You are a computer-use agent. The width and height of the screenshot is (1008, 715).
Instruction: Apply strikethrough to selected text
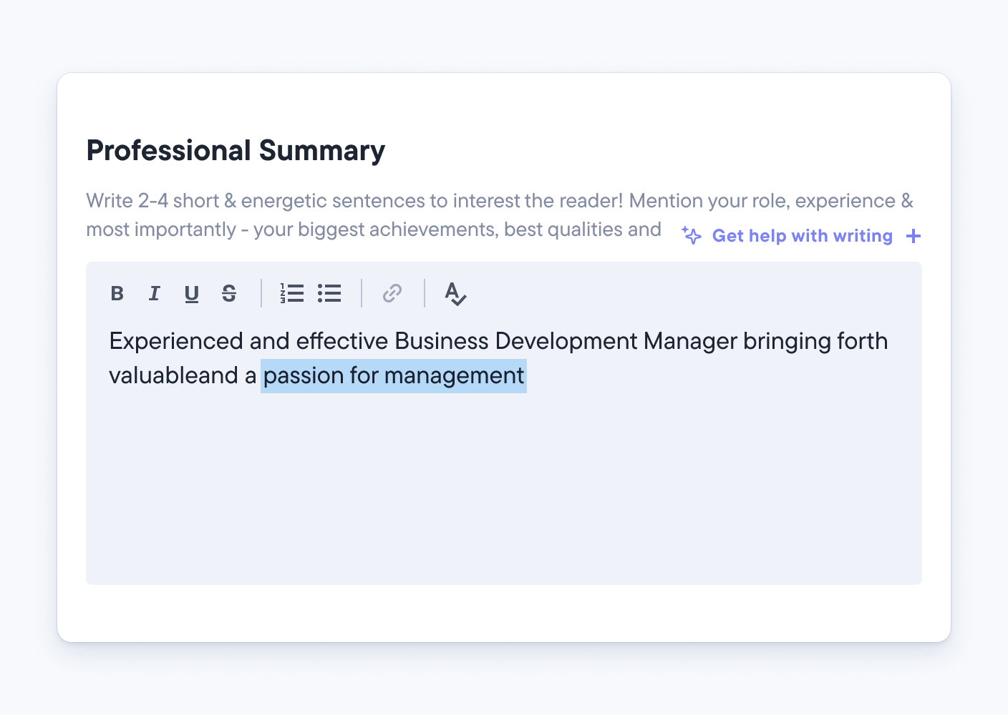(x=228, y=293)
